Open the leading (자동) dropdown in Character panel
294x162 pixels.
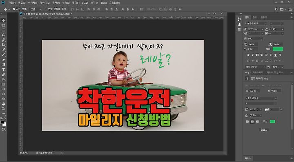(276, 29)
